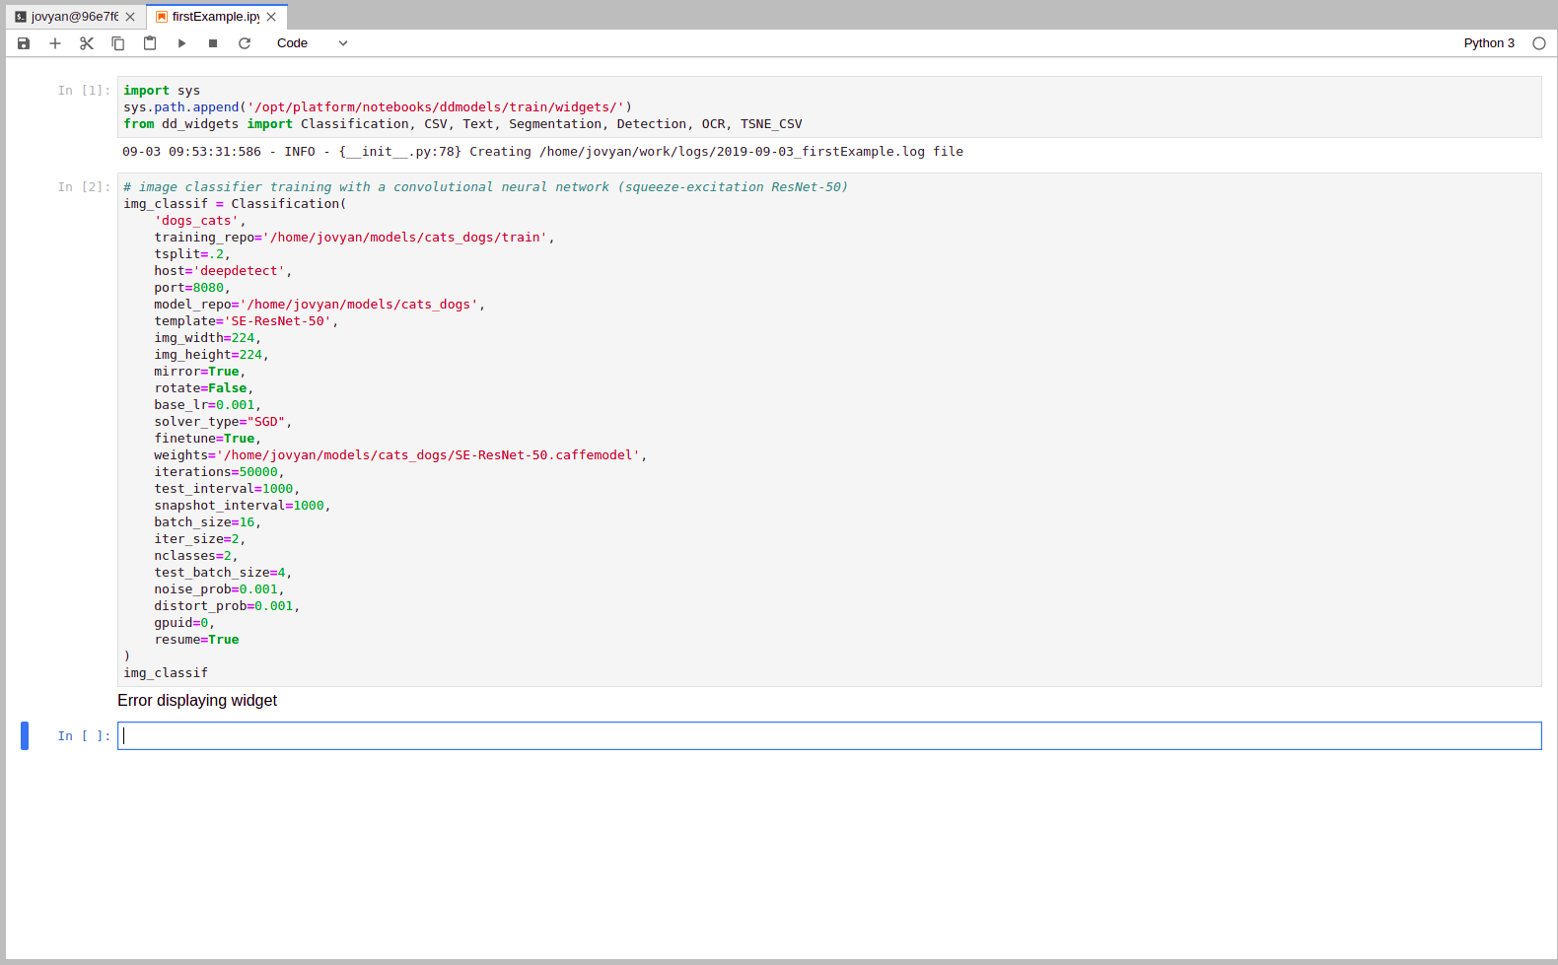Switch to the jovyan@96e7f6 terminal tab
The height and width of the screenshot is (965, 1558).
[74, 17]
